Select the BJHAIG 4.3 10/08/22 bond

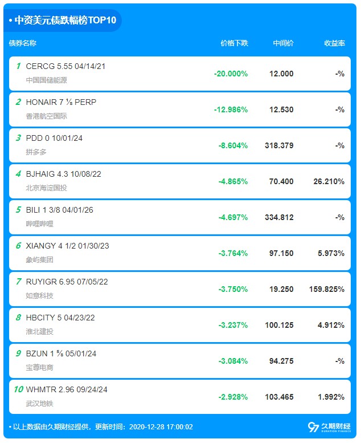pyautogui.click(x=63, y=174)
